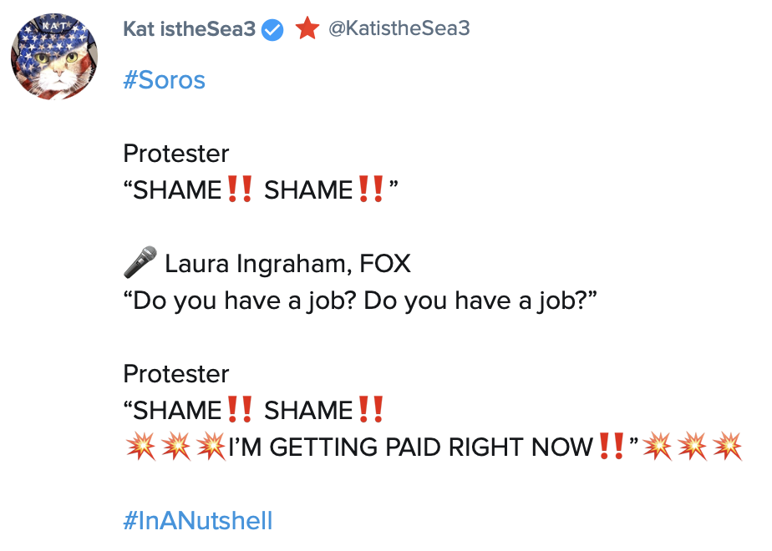Click exclamation marks ending the second SHAME line
The width and height of the screenshot is (772, 551).
(370, 411)
